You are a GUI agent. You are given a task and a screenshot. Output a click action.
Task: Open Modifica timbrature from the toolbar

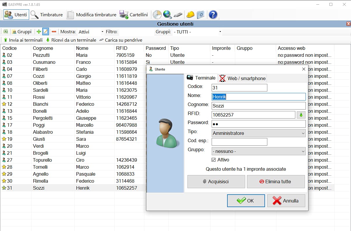click(92, 15)
